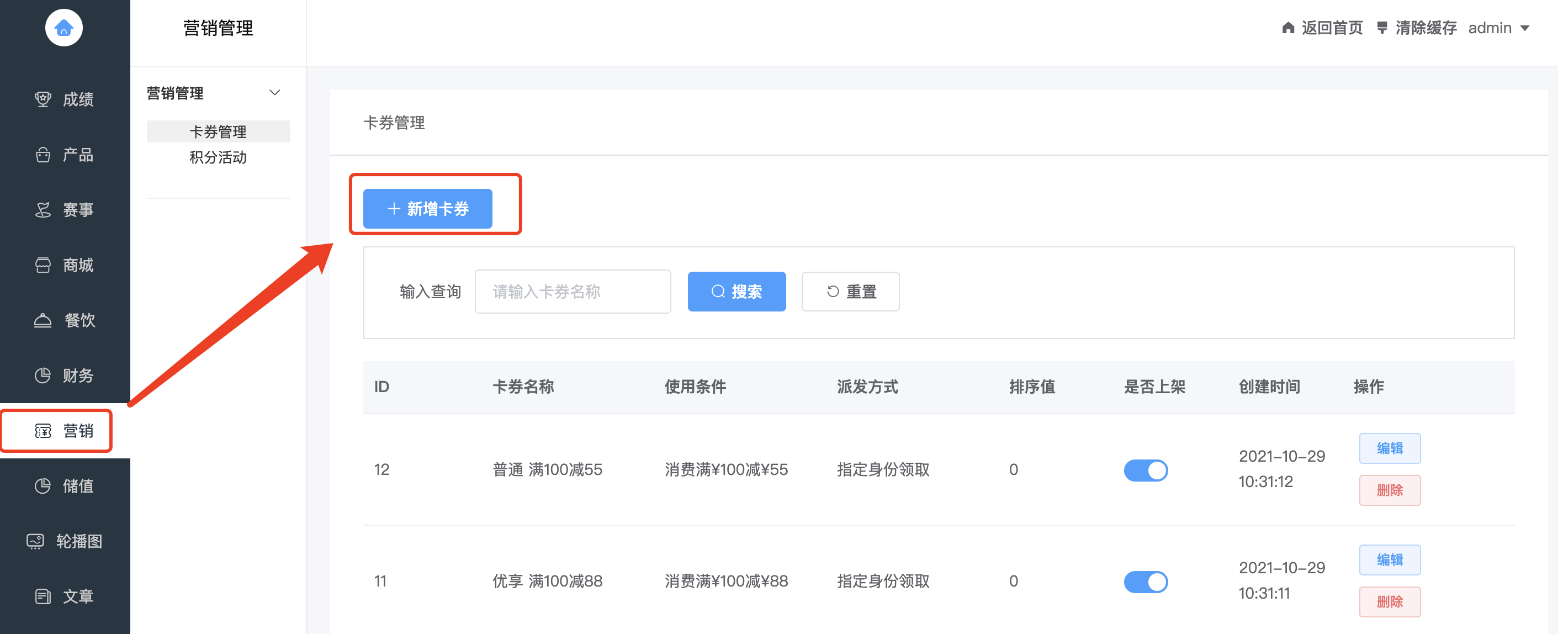Image resolution: width=1558 pixels, height=634 pixels.
Task: Open the 储值 pie icon in sidebar
Action: tap(43, 486)
